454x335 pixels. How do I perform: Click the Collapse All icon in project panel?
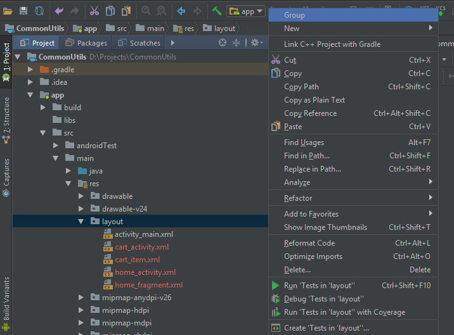pos(237,43)
